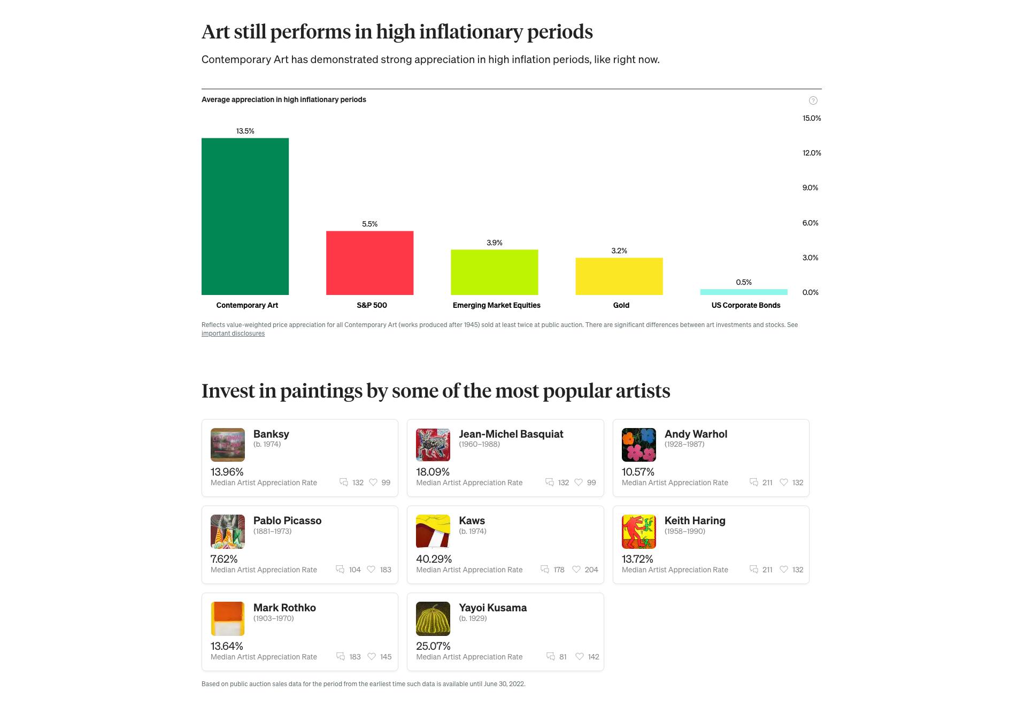Open the Keith Haring painting thumbnail
The image size is (1025, 715).
(638, 532)
